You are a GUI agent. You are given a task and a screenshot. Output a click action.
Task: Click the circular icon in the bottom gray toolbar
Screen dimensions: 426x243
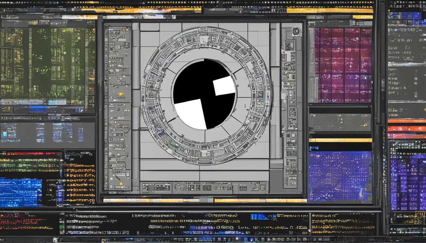[178, 187]
